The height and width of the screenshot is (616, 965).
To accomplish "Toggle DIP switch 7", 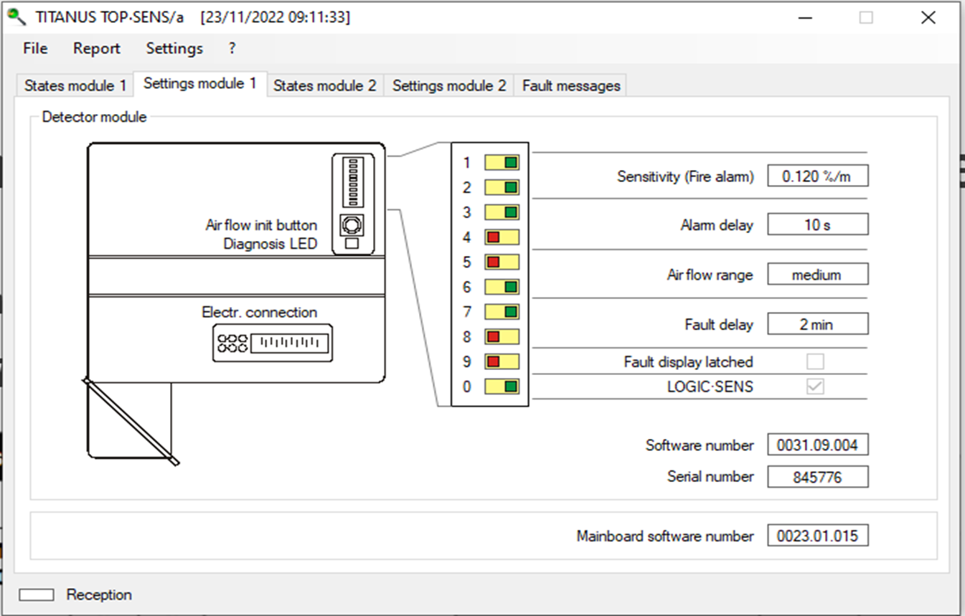I will pyautogui.click(x=502, y=312).
